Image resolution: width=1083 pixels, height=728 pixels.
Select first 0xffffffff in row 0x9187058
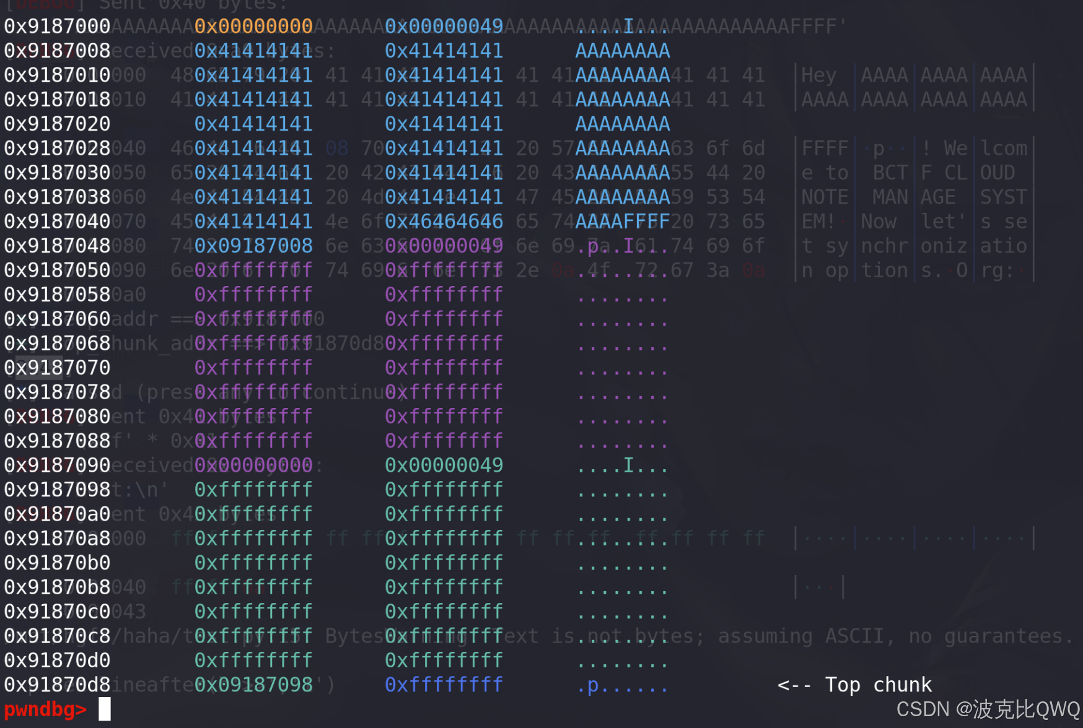tap(253, 294)
